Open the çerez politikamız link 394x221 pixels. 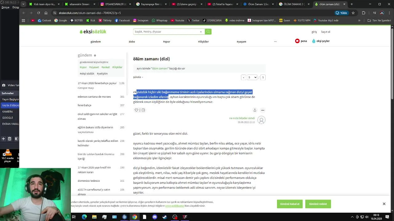click(x=175, y=206)
